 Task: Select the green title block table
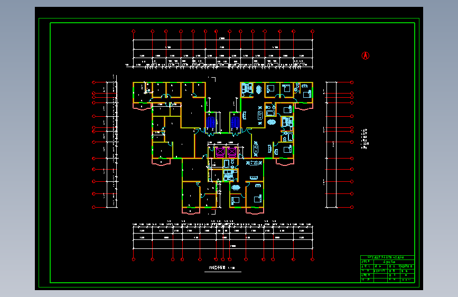pyautogui.click(x=387, y=268)
